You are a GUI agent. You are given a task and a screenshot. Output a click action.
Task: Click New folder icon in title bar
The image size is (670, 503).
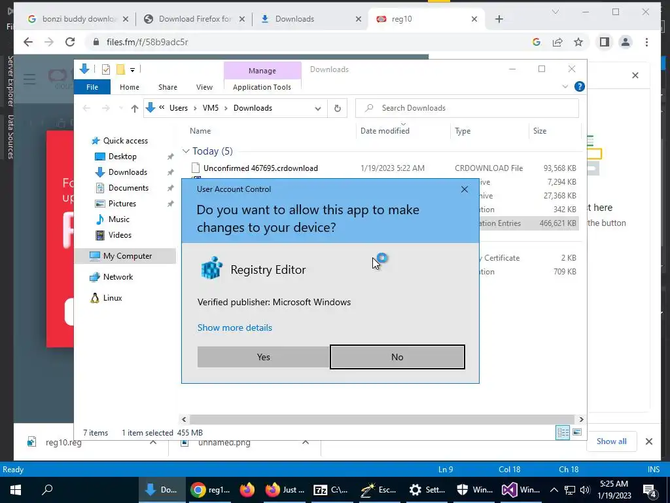pos(121,69)
